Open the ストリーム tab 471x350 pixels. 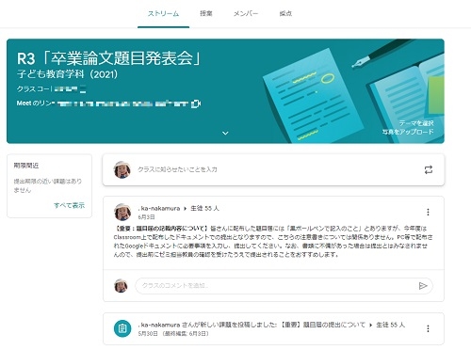pyautogui.click(x=163, y=13)
